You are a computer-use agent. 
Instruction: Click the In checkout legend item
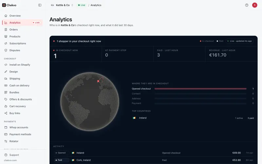[207, 41]
